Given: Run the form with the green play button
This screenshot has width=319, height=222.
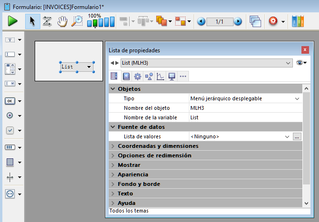Looking at the screenshot, I should coord(12,21).
